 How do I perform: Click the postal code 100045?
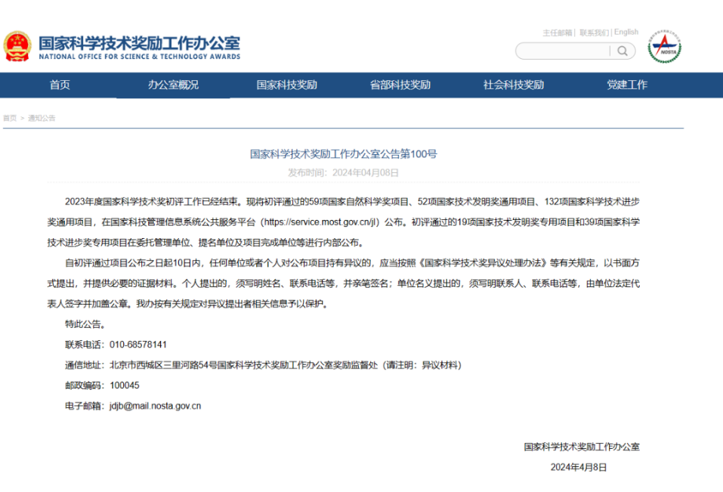point(125,385)
